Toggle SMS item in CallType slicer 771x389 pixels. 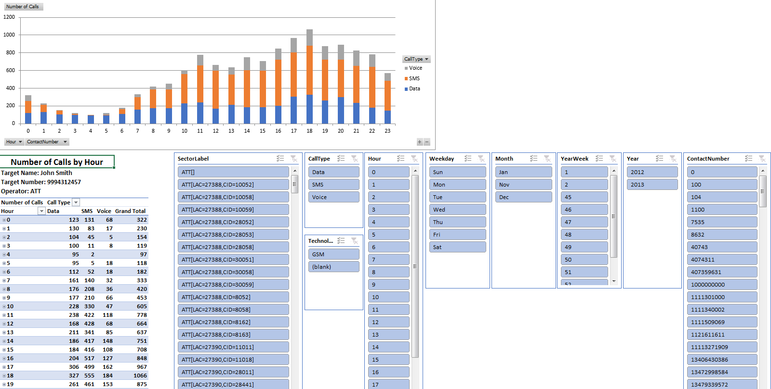(333, 185)
